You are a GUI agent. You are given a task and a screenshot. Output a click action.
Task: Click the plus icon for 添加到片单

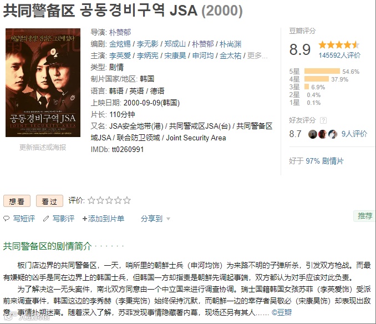(x=84, y=219)
